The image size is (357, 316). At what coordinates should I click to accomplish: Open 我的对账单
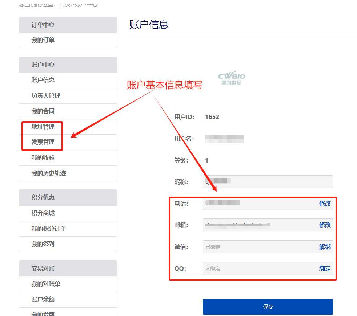pos(46,284)
